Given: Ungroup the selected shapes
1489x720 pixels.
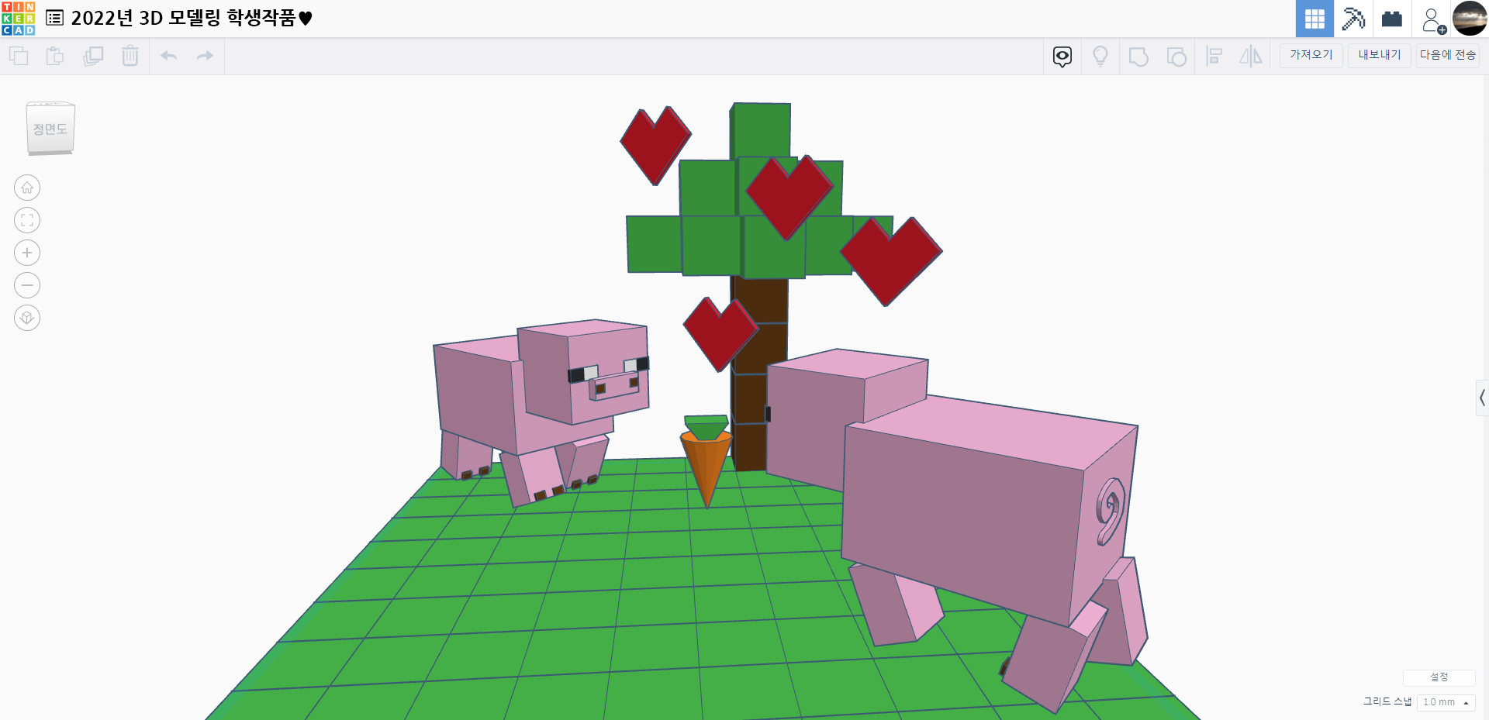Looking at the screenshot, I should (x=1176, y=57).
